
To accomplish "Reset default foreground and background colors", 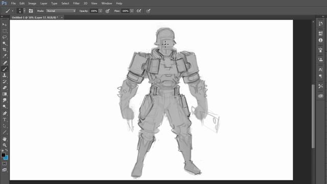I will coord(2,150).
